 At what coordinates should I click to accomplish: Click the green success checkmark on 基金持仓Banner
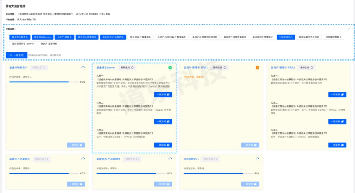coord(170,68)
